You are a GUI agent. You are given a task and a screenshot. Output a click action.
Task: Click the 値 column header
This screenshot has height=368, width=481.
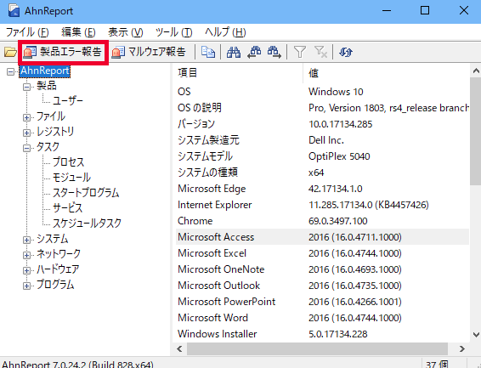click(x=386, y=73)
